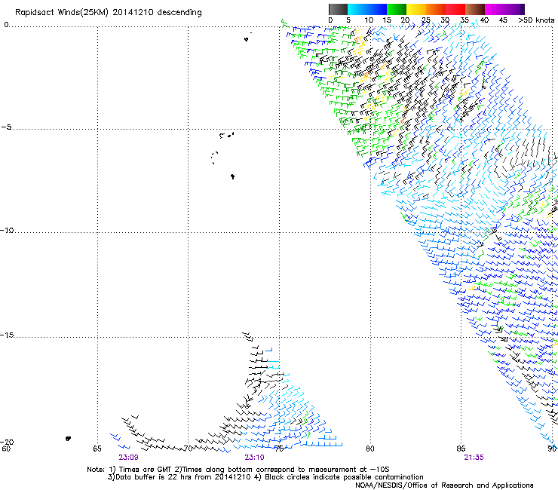Click the '-10' latitude axis label

[x=7, y=230]
